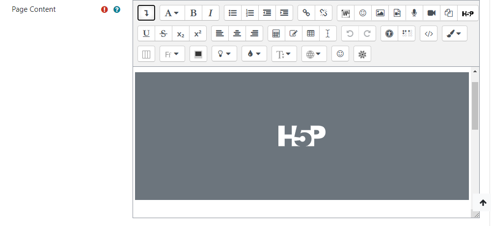Open the globe language dropdown

[314, 54]
